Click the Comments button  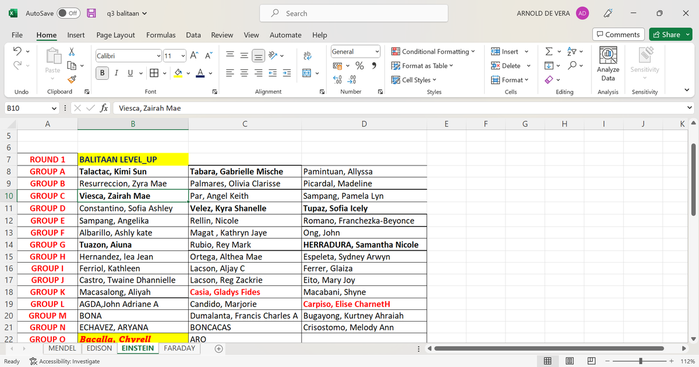tap(619, 34)
